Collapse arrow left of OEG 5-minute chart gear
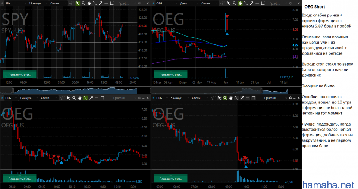 [x=286, y=98]
